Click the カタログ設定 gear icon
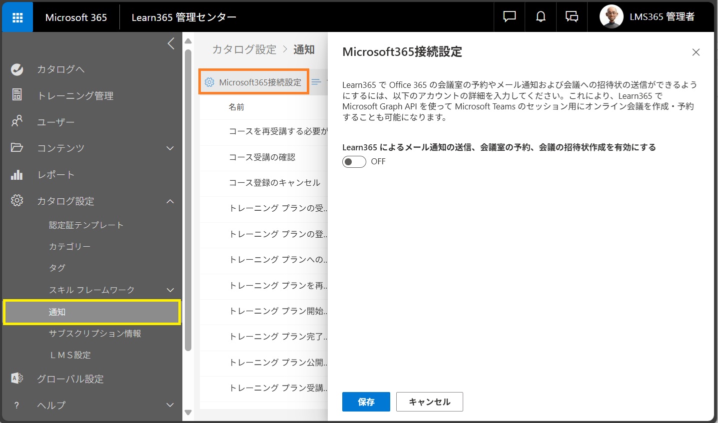This screenshot has height=423, width=718. pyautogui.click(x=17, y=201)
